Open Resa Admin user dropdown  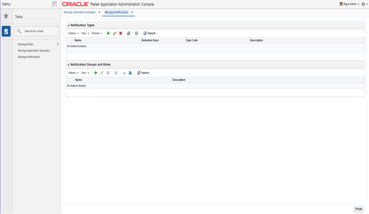(350, 4)
